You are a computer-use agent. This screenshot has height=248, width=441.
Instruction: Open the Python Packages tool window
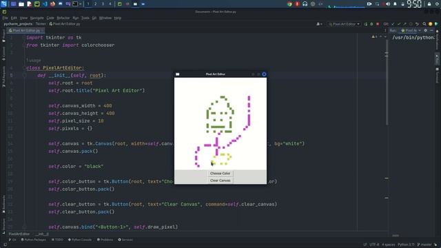coord(33,240)
